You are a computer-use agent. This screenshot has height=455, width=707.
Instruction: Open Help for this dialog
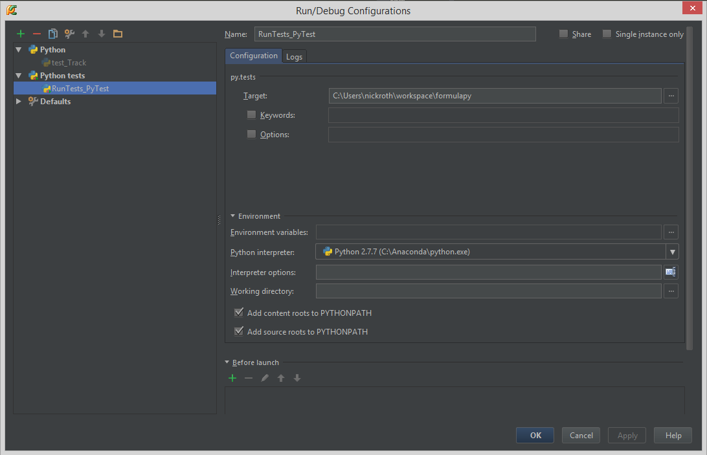673,435
